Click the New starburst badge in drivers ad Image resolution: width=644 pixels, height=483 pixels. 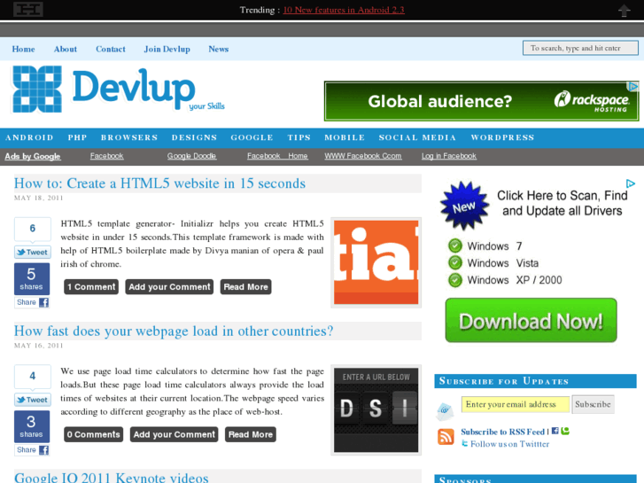point(464,206)
